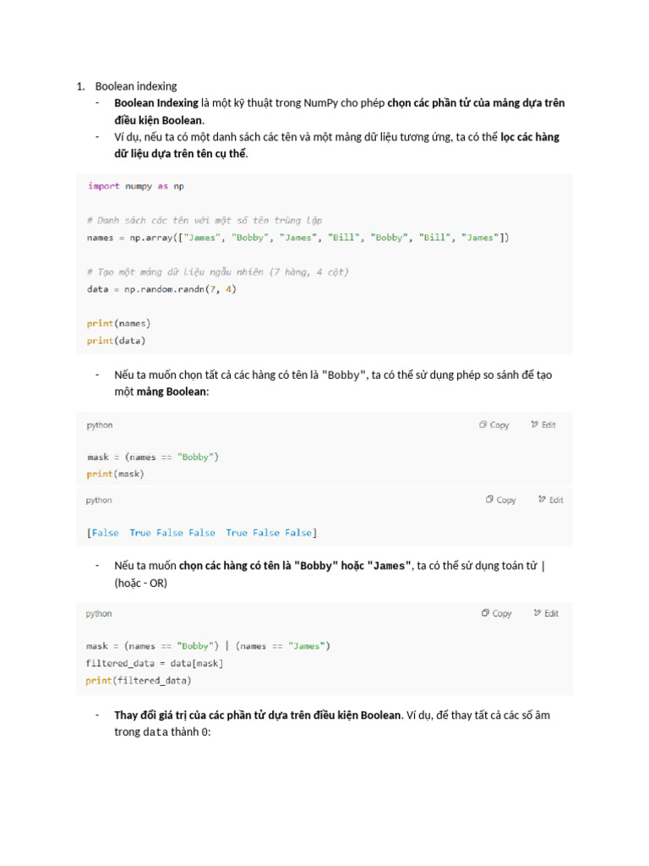Click the print(data) code line

click(116, 341)
